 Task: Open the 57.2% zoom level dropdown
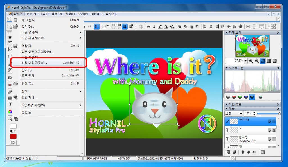pos(246,61)
